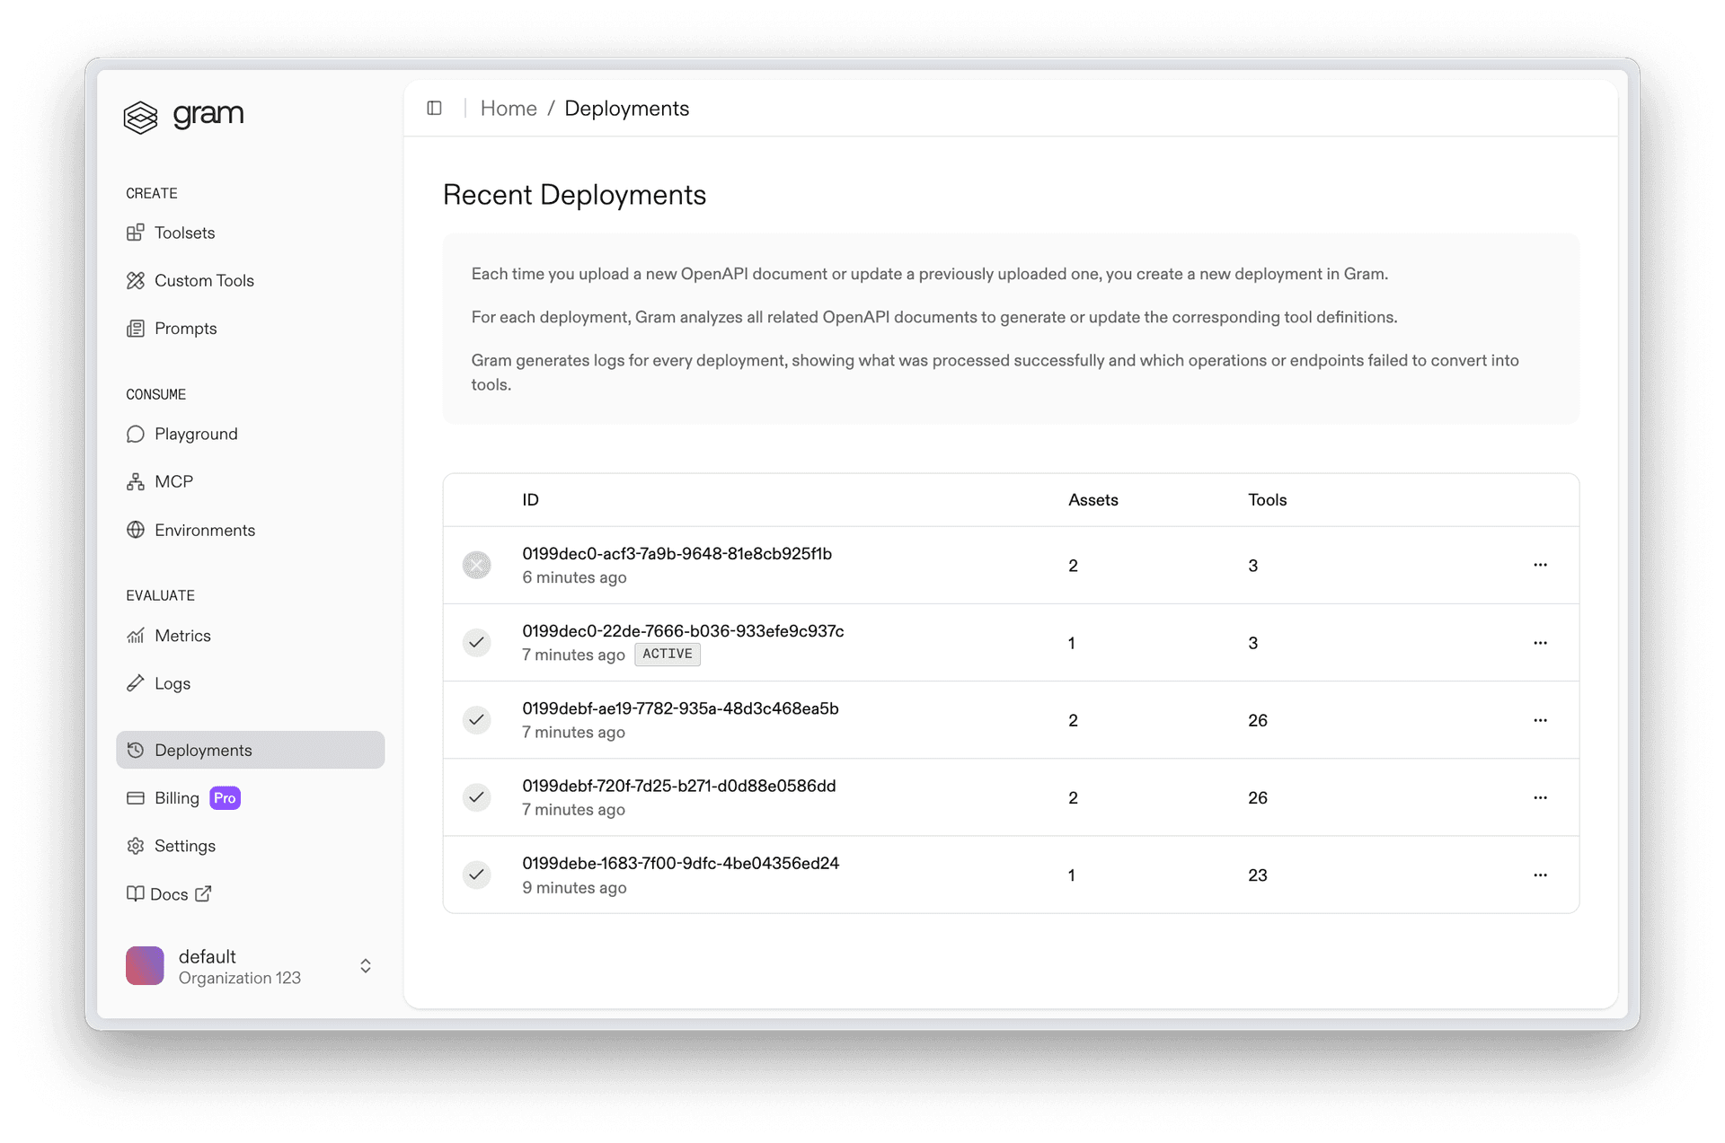The image size is (1725, 1143).
Task: Open the Toolsets section
Action: (183, 233)
